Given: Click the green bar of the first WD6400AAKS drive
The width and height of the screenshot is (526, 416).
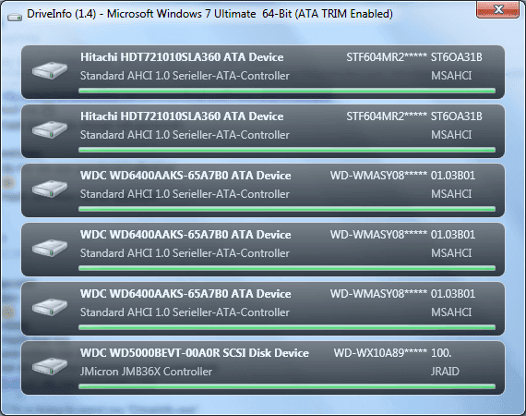Looking at the screenshot, I should point(287,209).
